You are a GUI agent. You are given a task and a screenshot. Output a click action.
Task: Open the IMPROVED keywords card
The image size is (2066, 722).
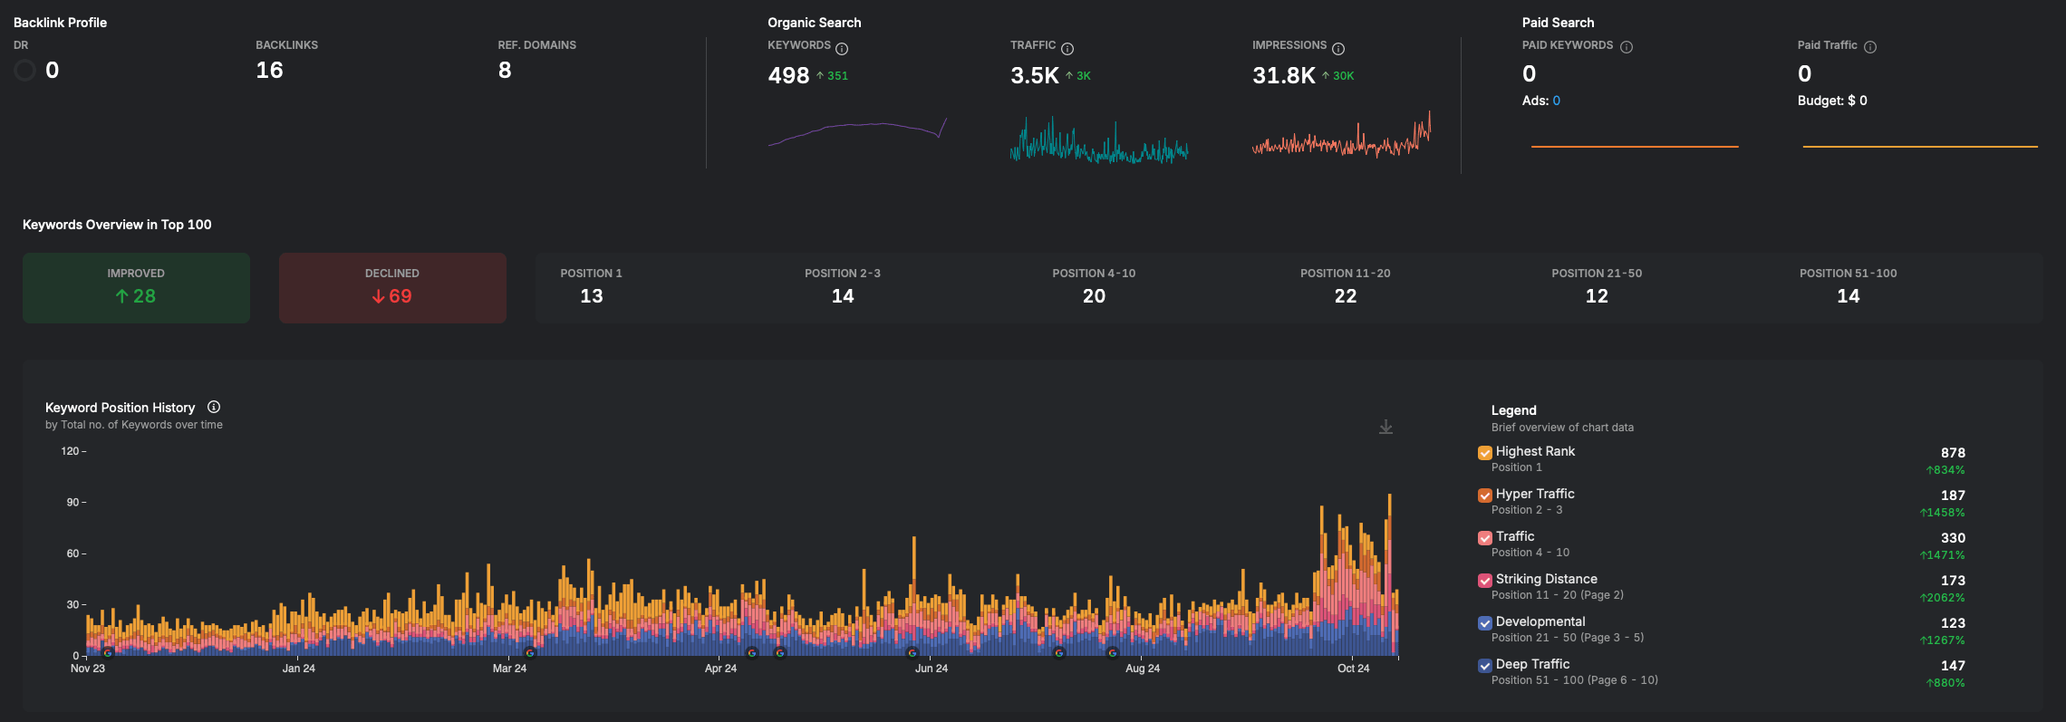[x=136, y=288]
